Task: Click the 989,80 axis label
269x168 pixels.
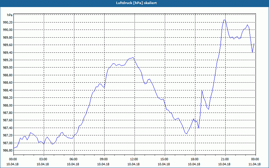Action: 8,38
